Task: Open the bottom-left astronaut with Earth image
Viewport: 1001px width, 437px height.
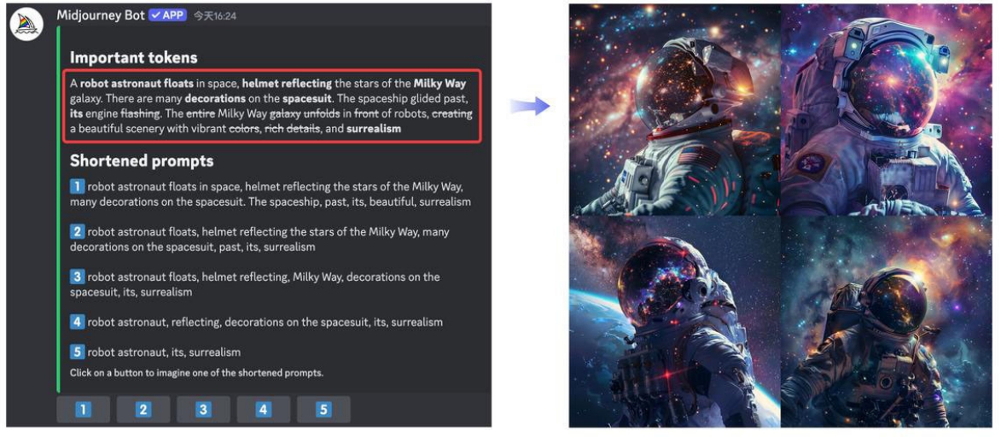Action: tap(675, 322)
